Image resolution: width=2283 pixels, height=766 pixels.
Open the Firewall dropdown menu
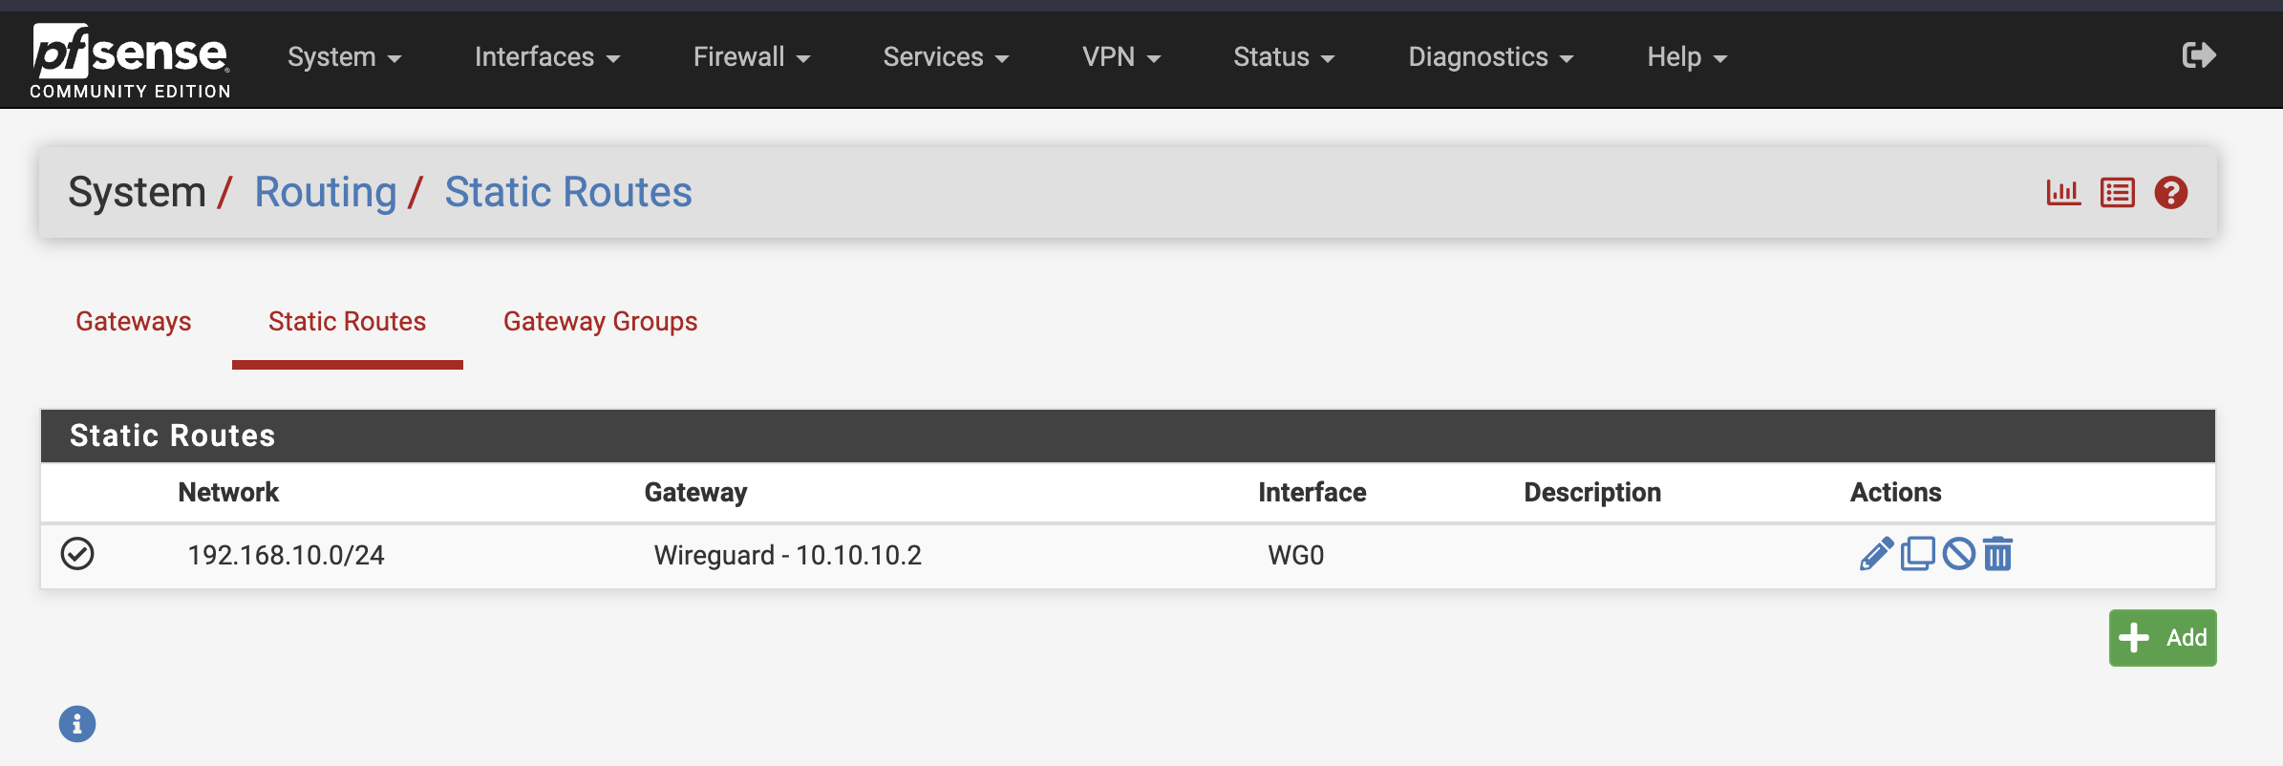click(751, 57)
